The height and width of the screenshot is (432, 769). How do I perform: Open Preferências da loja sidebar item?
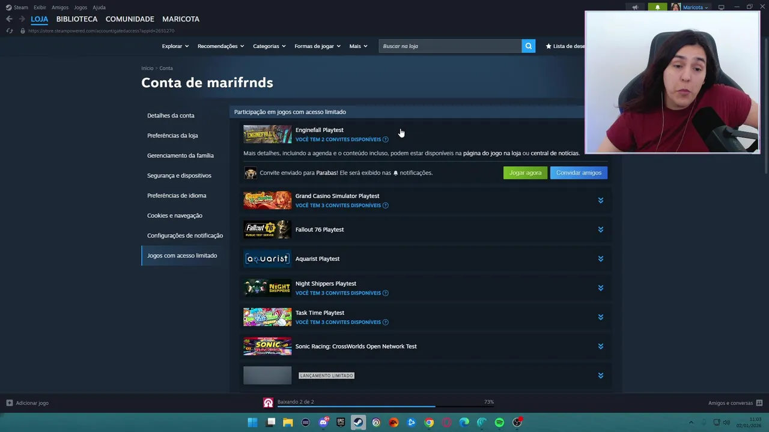tap(172, 136)
